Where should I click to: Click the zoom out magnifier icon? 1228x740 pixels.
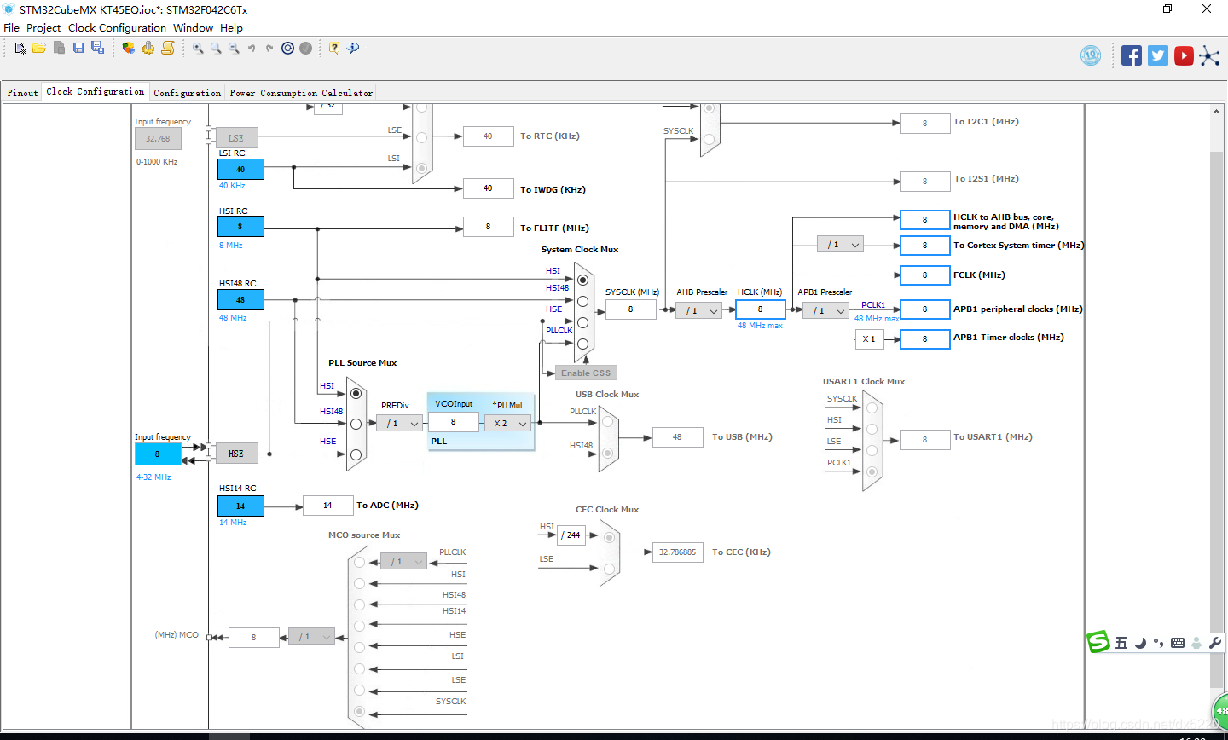point(234,49)
